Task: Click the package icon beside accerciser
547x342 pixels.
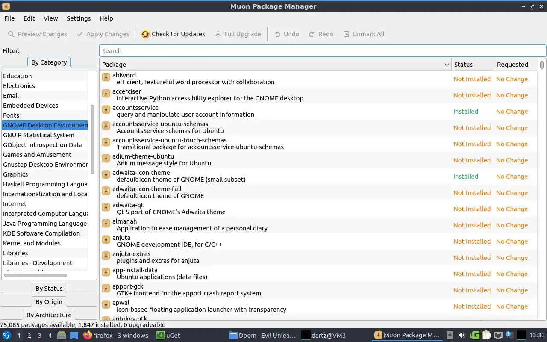Action: [106, 93]
